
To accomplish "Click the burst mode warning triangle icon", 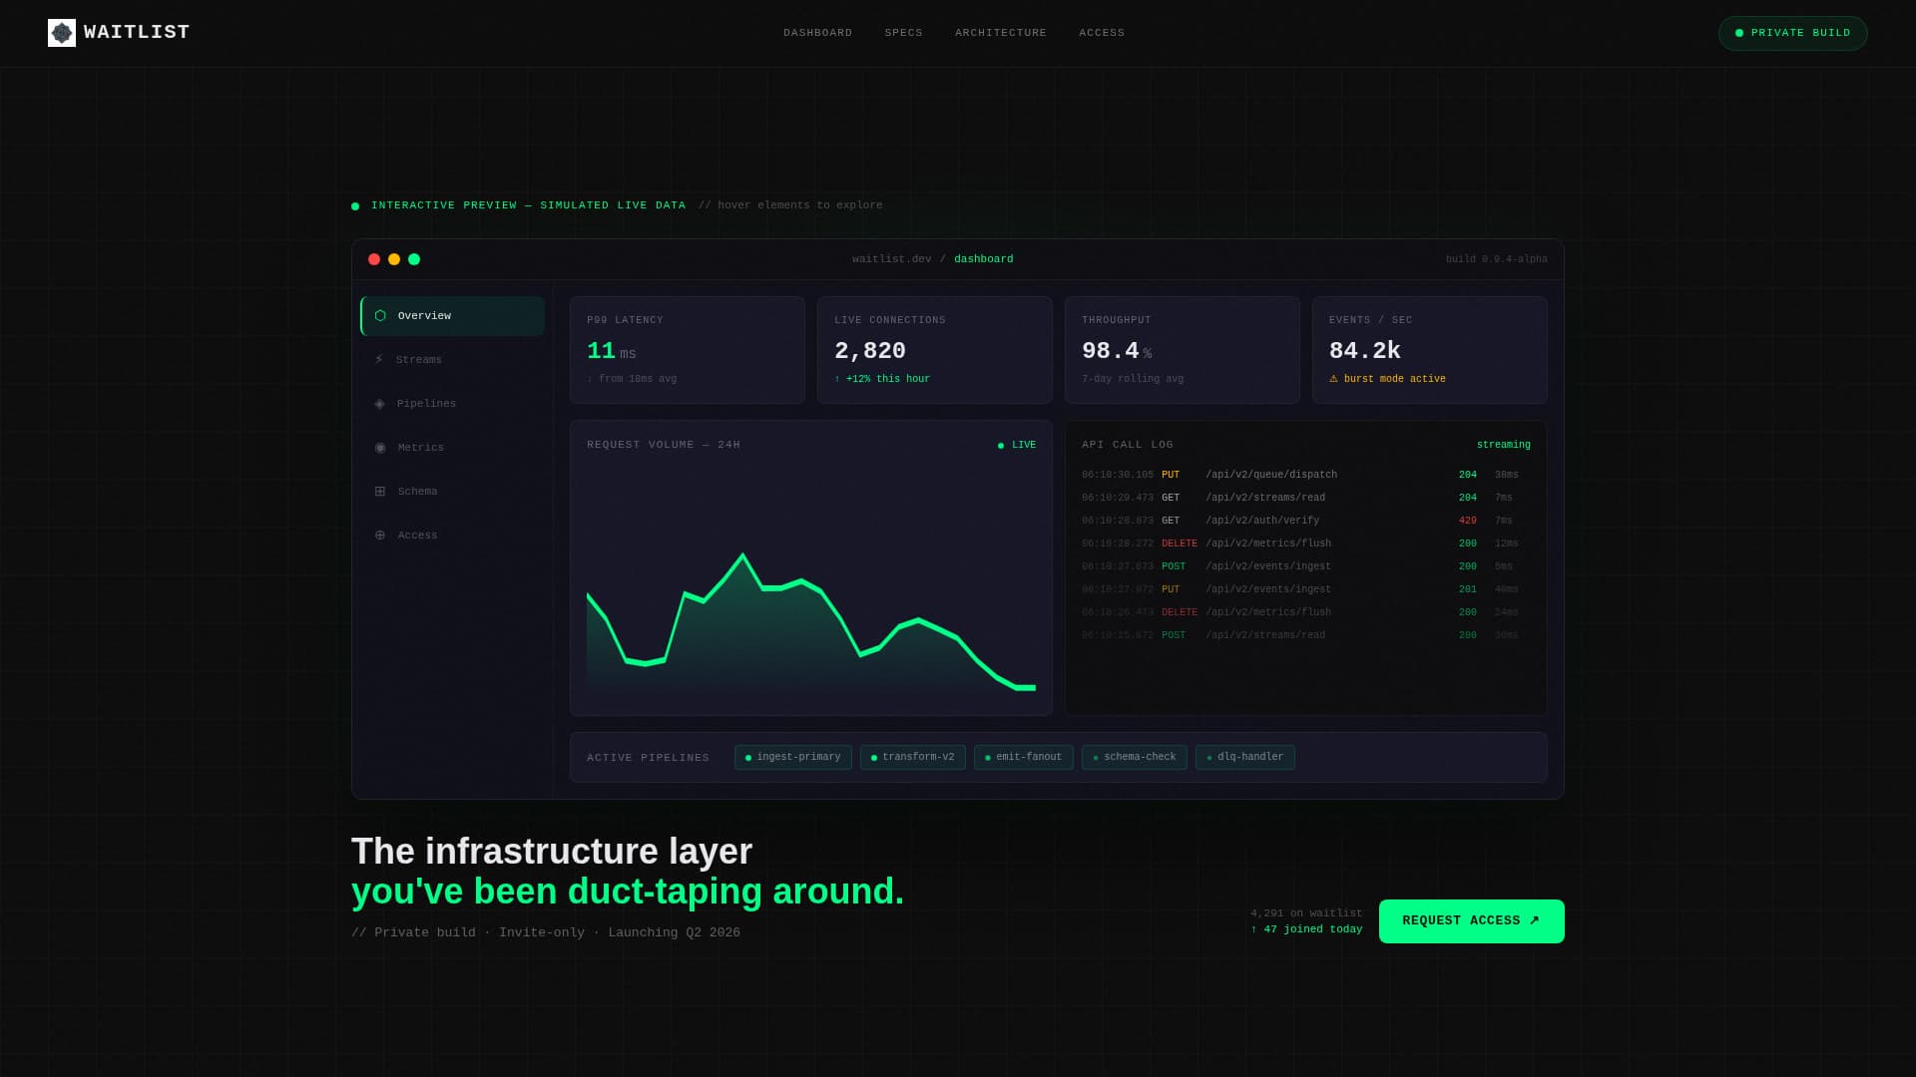I will tap(1333, 379).
